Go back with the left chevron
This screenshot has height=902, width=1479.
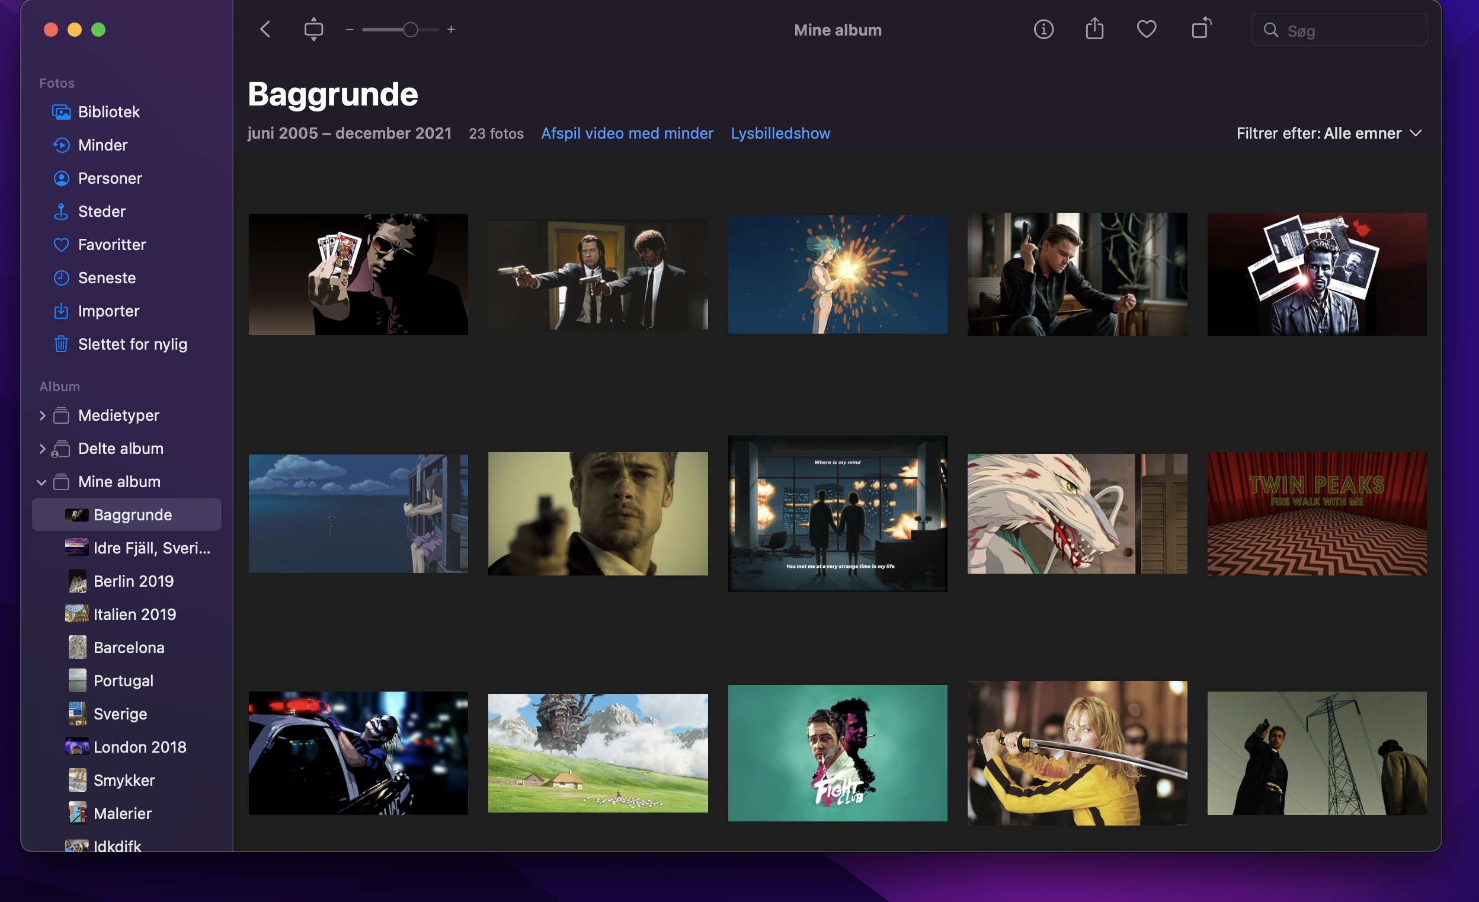point(265,30)
